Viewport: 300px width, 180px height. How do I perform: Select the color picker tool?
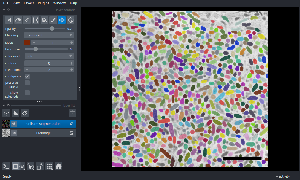(53, 20)
